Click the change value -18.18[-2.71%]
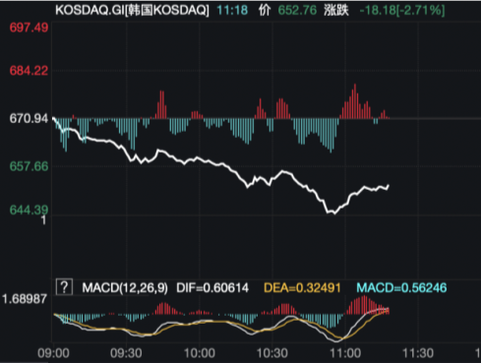Viewport: 481px width, 363px height. click(x=402, y=11)
